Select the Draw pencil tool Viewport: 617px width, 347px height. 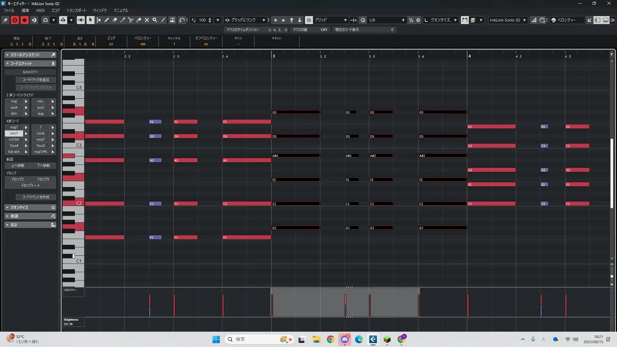(107, 20)
